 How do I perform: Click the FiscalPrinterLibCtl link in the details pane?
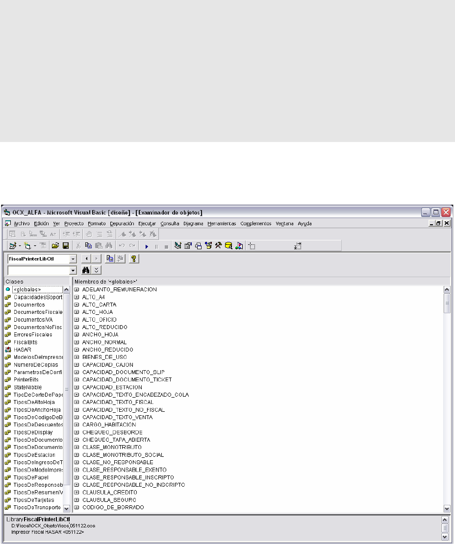47,520
